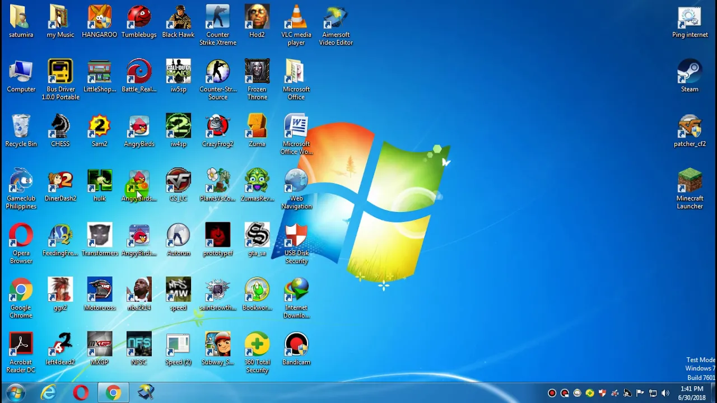The height and width of the screenshot is (403, 717).
Task: Open Microsoft Office Word shortcut
Action: click(x=296, y=135)
